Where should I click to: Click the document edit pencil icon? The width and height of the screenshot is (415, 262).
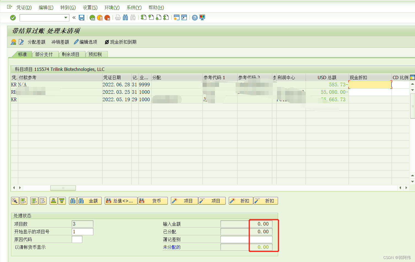(x=21, y=42)
